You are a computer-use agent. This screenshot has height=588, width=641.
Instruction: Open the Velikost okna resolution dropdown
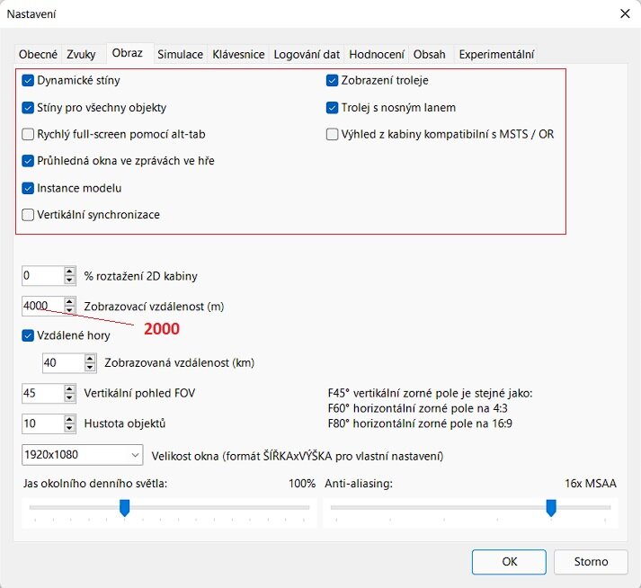[82, 455]
